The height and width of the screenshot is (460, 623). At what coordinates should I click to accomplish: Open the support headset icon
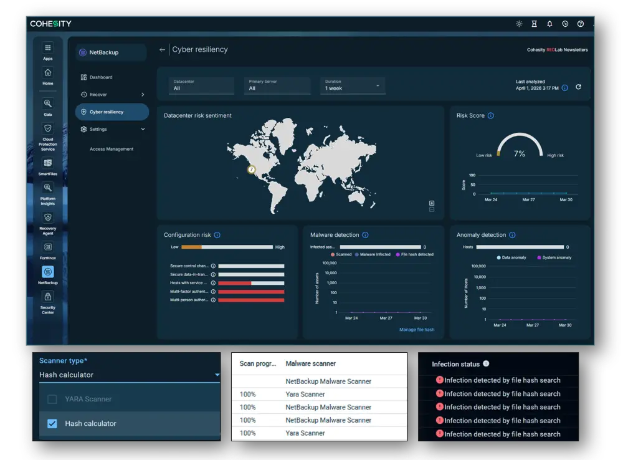coord(565,24)
